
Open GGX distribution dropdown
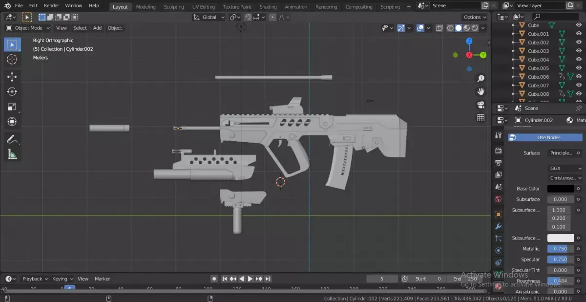pyautogui.click(x=565, y=168)
